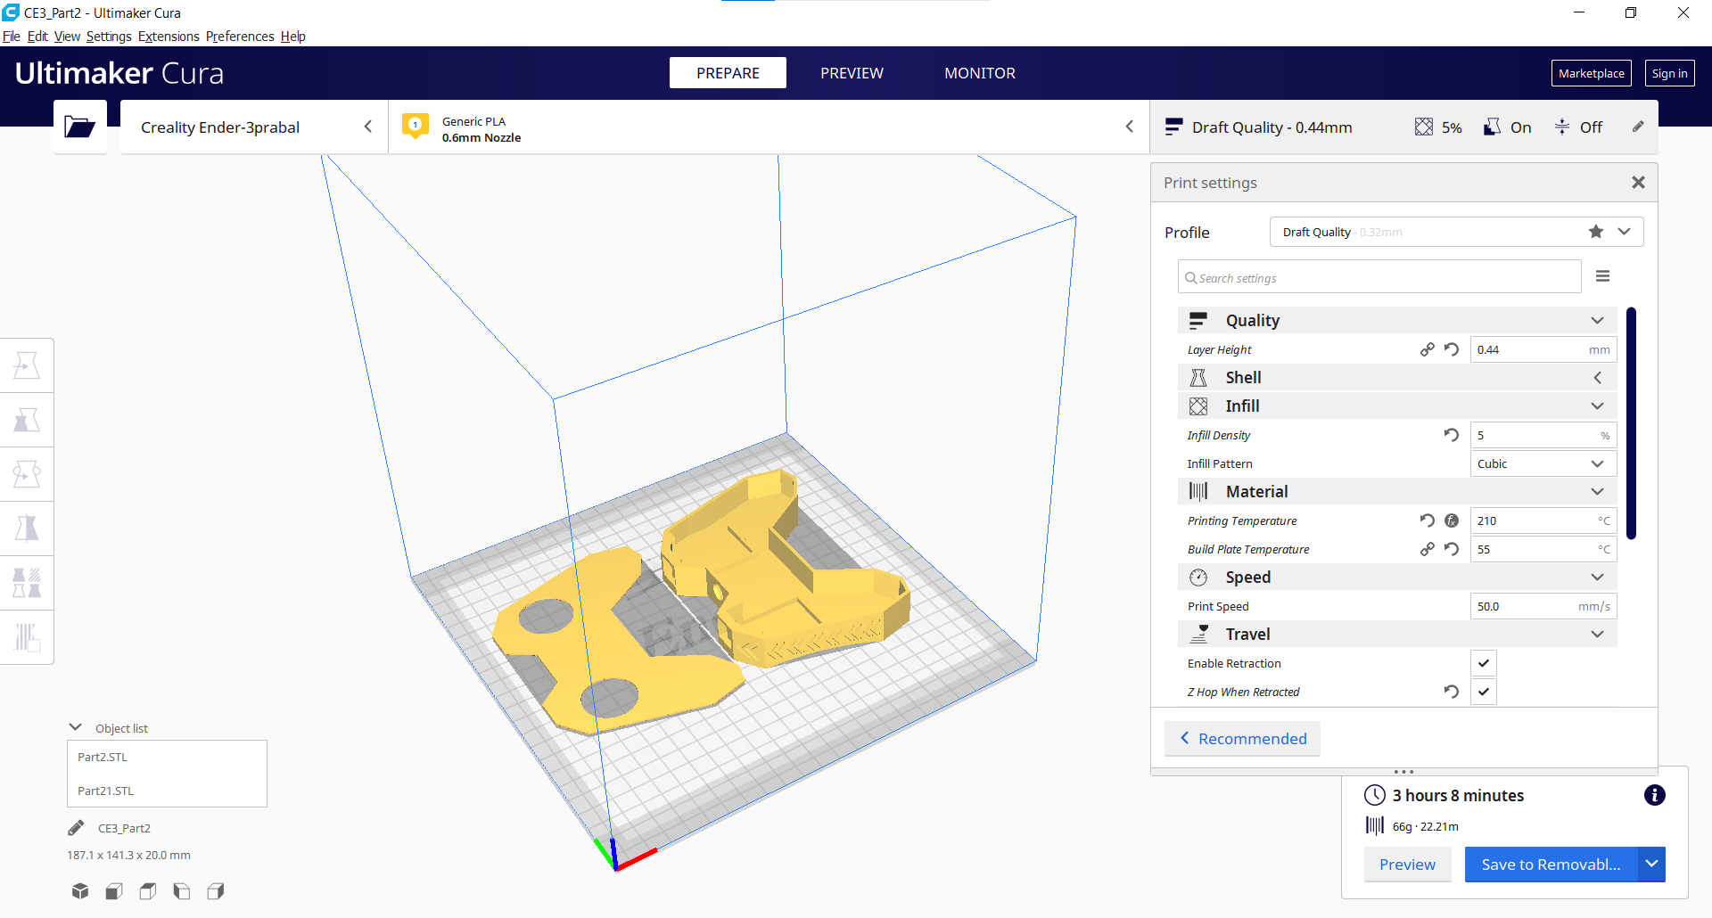Switch to front view icon
Viewport: 1712px width, 918px height.
coord(114,890)
